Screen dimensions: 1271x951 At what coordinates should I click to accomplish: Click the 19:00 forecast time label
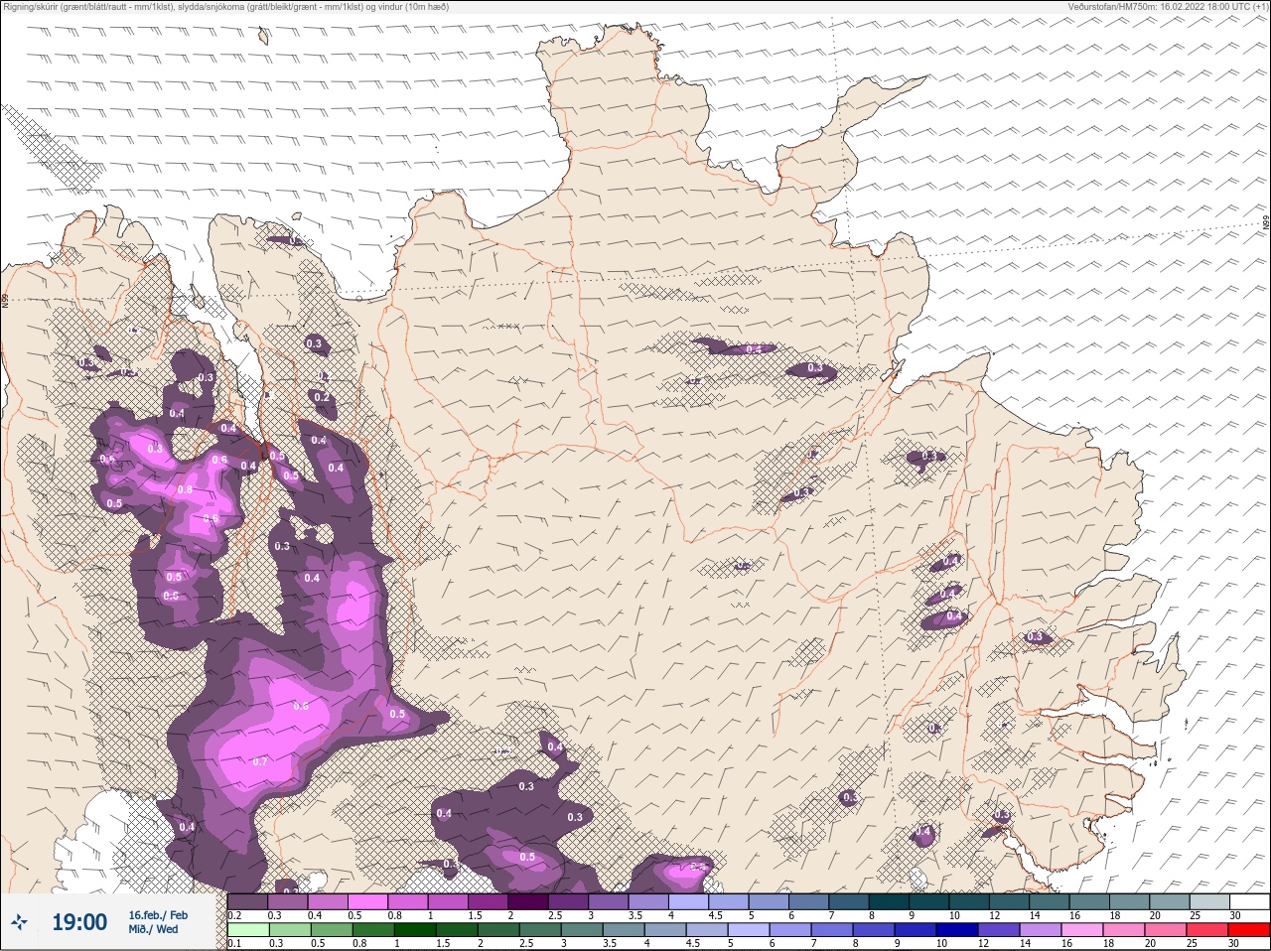pos(79,923)
